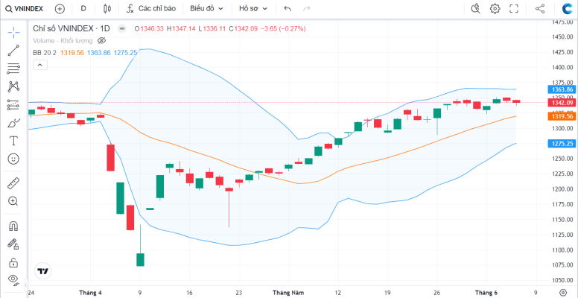This screenshot has width=578, height=298.
Task: Click the change value −3.65 (−0.27%)
Action: click(x=283, y=28)
